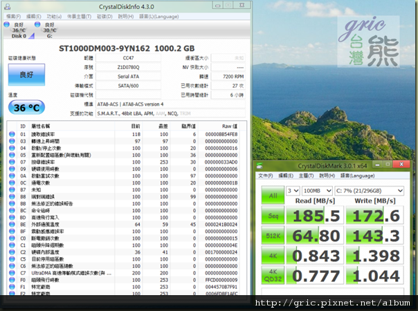This screenshot has width=418, height=311.
Task: Click the drive title ST1000DM003-9YN162 1000.2 GB
Action: (127, 48)
